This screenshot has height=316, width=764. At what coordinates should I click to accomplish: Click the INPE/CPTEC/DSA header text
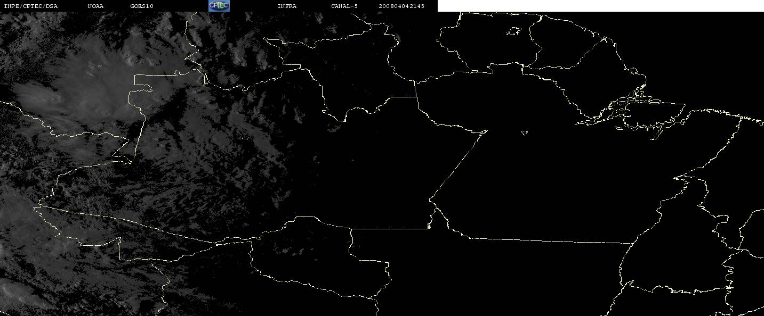[x=30, y=6]
